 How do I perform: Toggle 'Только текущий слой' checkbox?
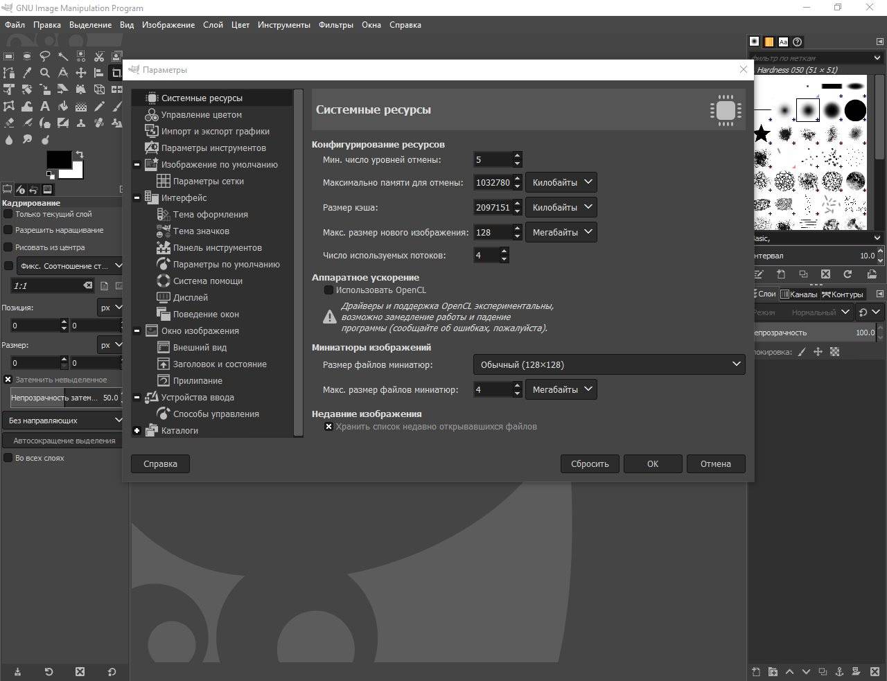point(8,214)
